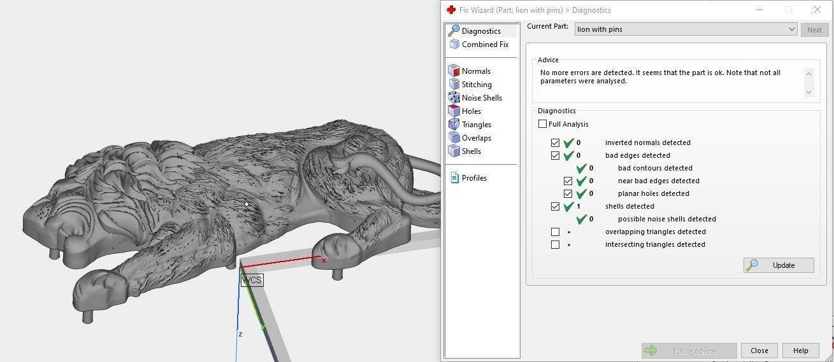Enable the Full Analysis checkbox
Image resolution: width=834 pixels, height=362 pixels.
click(543, 124)
